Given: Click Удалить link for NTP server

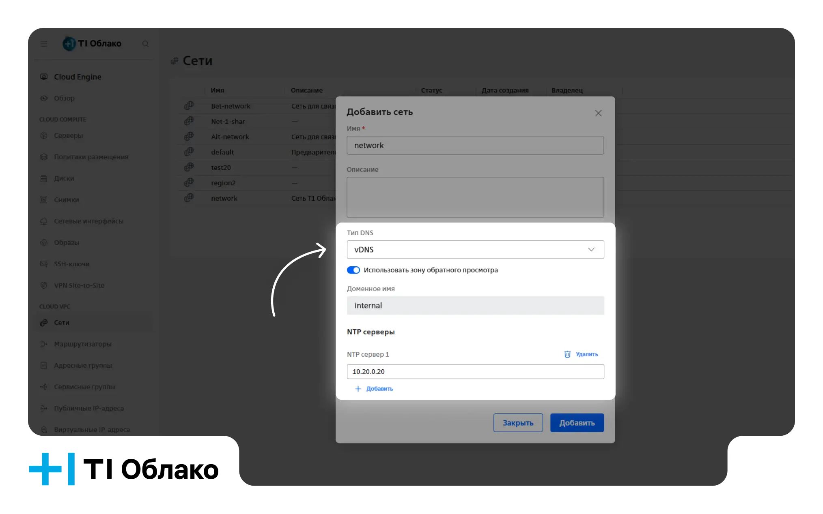Looking at the screenshot, I should coord(587,354).
